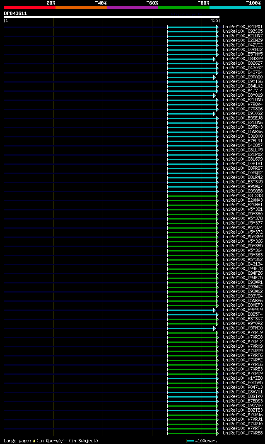Viewport: 265px width, 444px height.
Task: Click the query end position 435
Action: 214,20
